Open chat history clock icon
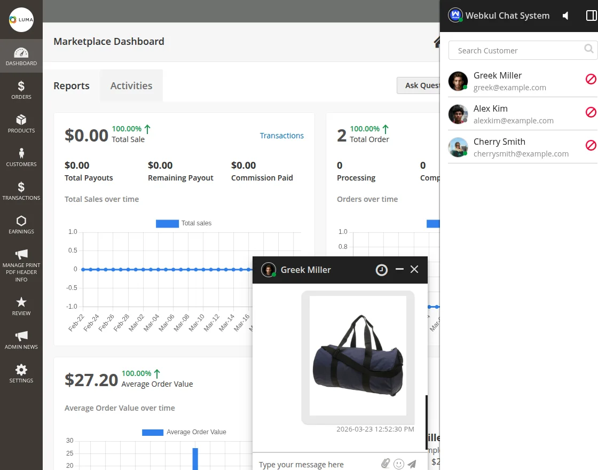Screen dimensions: 598x470 tap(381, 270)
